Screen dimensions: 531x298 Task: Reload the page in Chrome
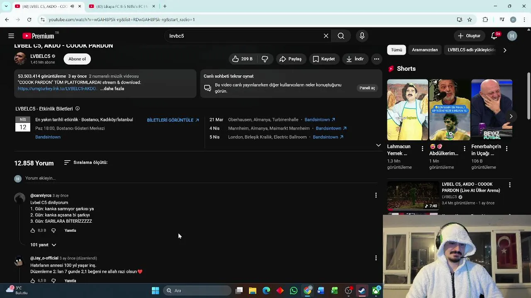coord(29,19)
